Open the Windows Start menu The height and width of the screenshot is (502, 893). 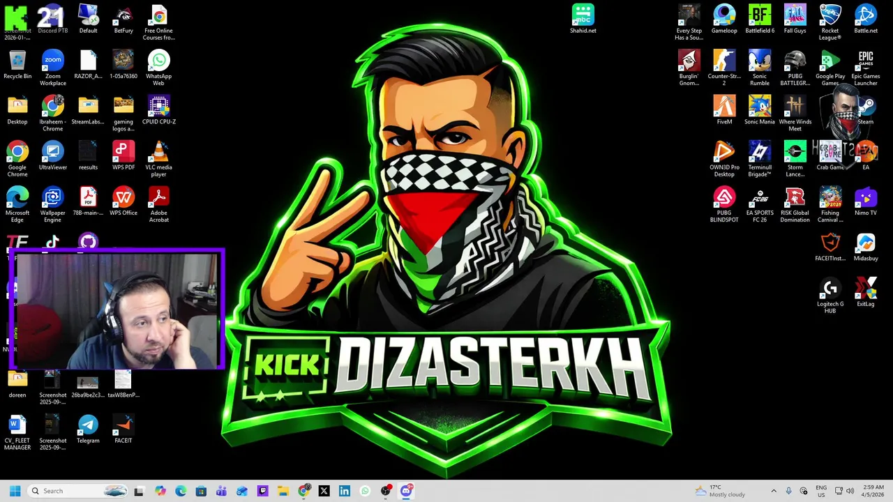click(x=15, y=491)
